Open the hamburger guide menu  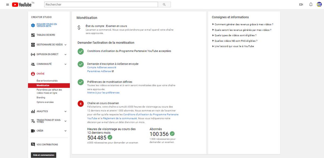[x=7, y=5]
